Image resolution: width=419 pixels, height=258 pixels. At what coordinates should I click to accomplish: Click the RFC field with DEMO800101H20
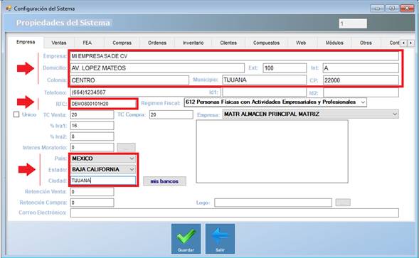103,104
